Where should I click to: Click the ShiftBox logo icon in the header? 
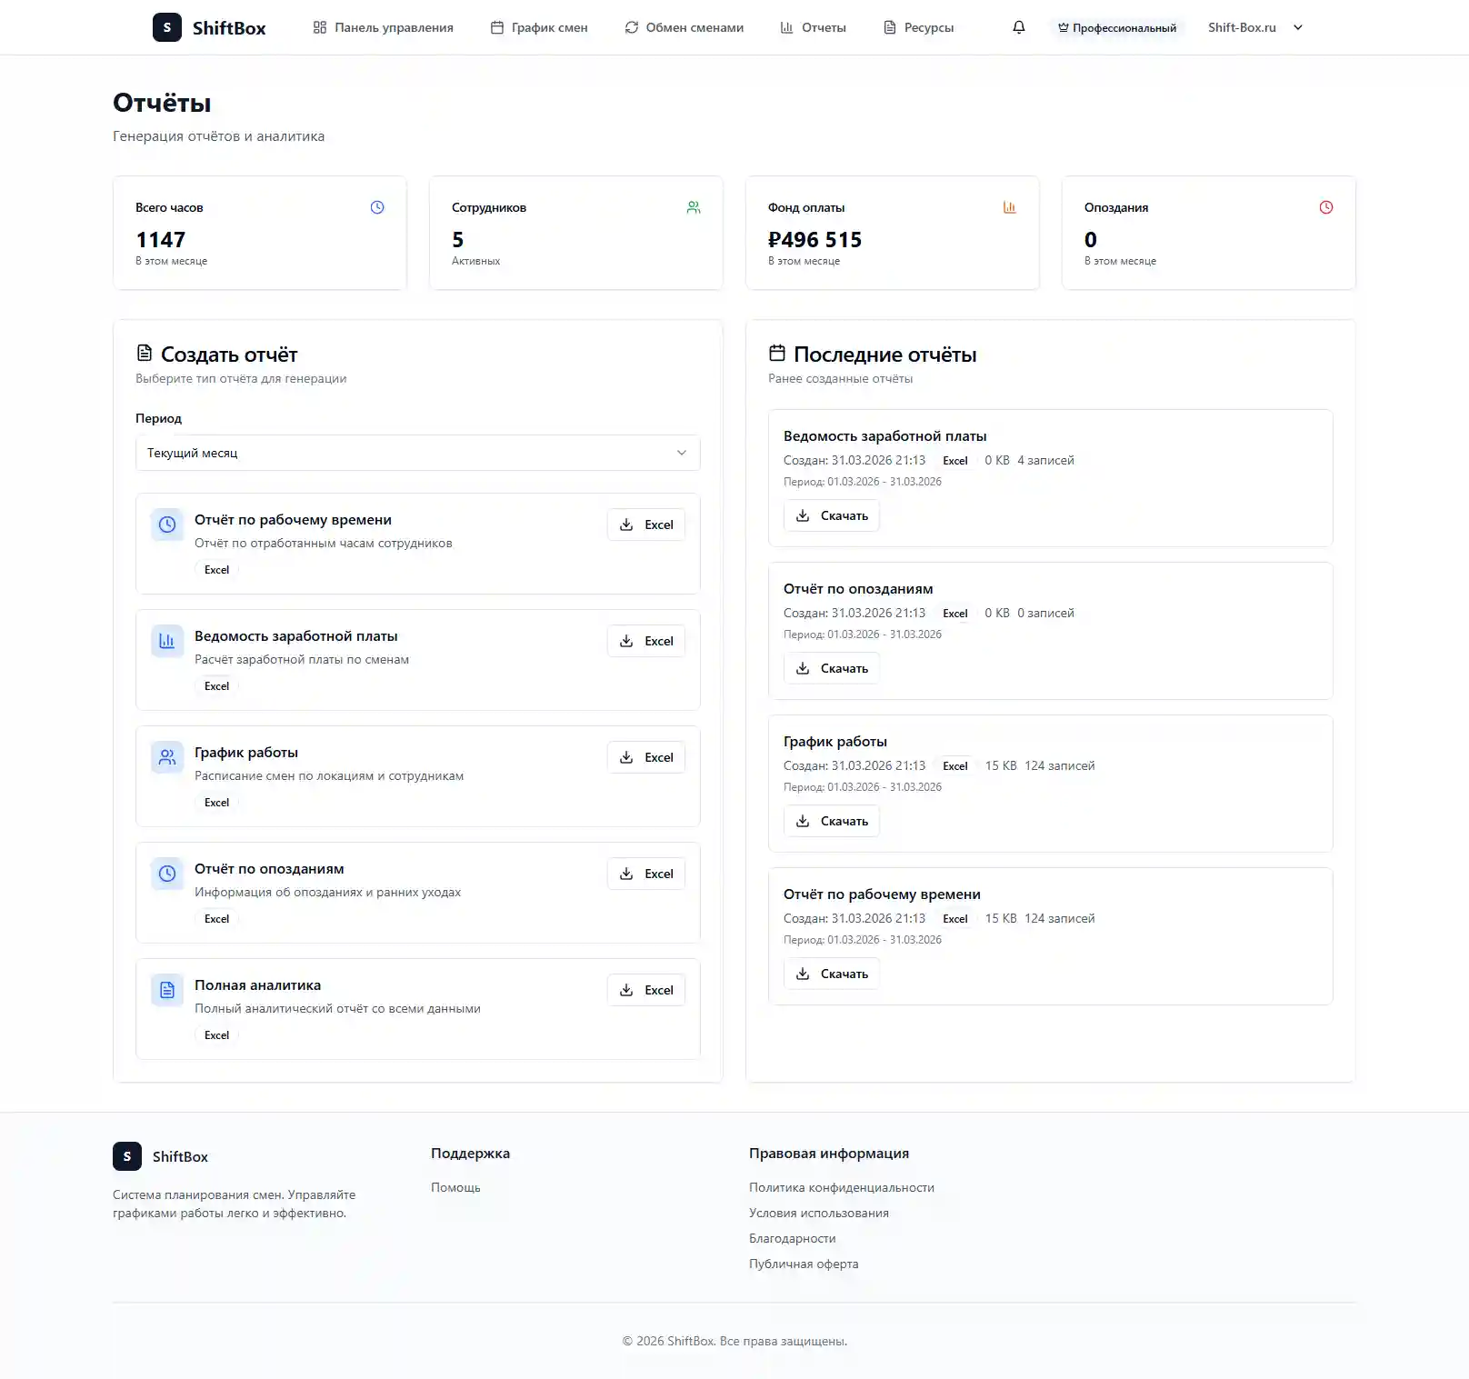click(x=165, y=26)
